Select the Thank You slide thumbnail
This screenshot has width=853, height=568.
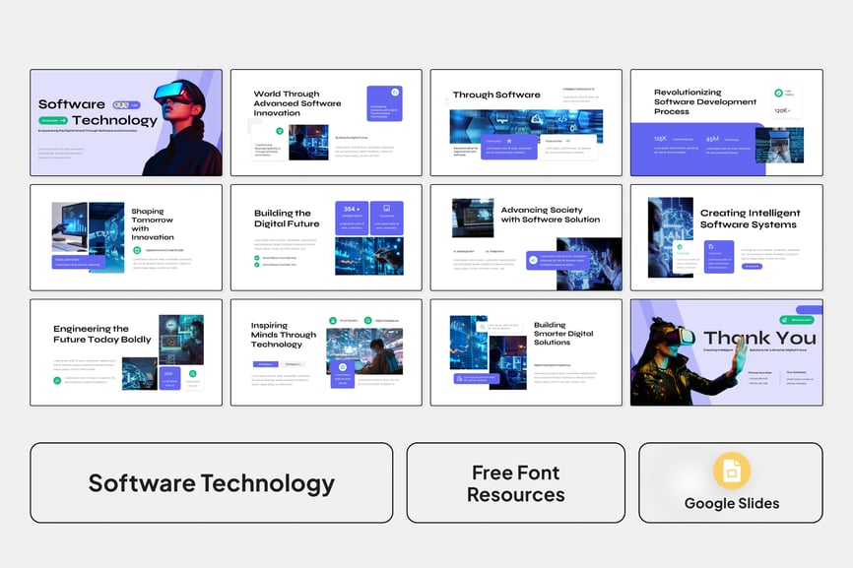coord(726,352)
